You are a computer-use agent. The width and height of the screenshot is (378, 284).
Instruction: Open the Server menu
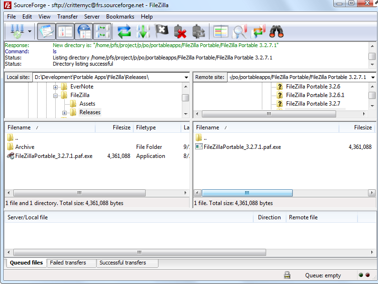click(x=91, y=17)
